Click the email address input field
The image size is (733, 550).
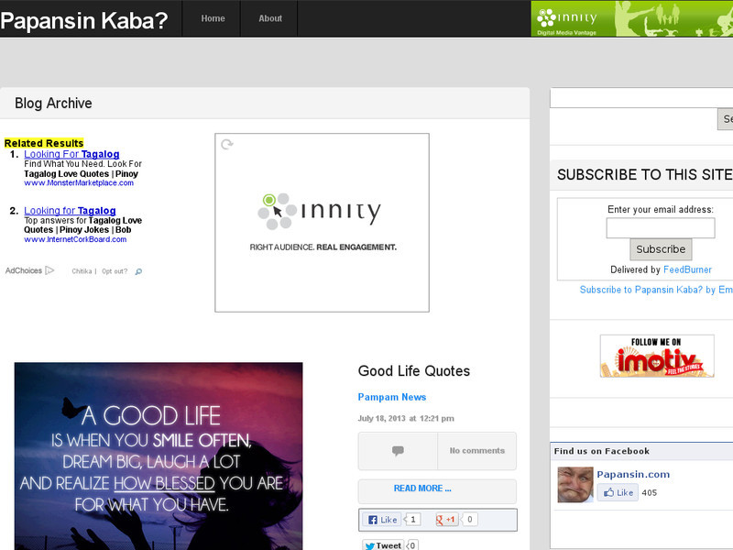(x=661, y=227)
